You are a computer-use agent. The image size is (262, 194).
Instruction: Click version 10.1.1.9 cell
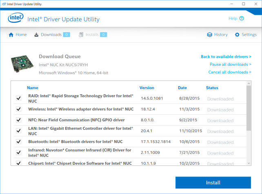pyautogui.click(x=148, y=163)
